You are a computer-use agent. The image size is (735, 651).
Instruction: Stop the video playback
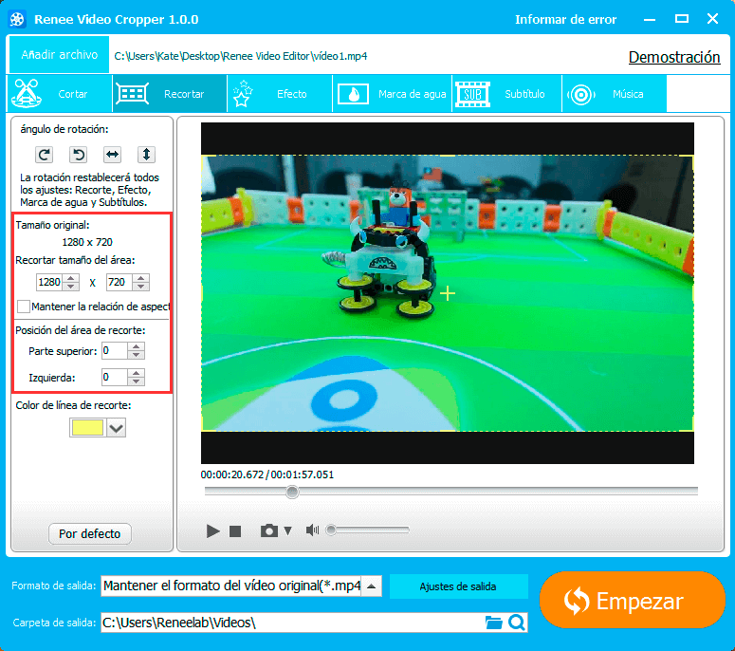click(235, 530)
